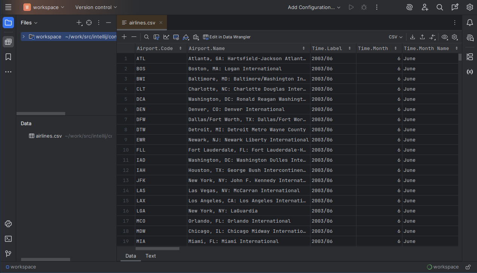Open the Python Packages tool window

click(x=8, y=223)
